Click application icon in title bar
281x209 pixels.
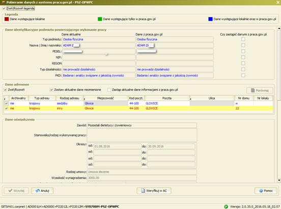click(3, 3)
